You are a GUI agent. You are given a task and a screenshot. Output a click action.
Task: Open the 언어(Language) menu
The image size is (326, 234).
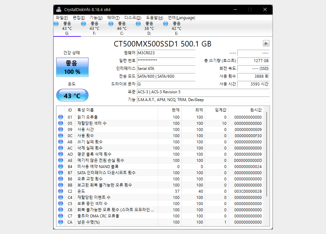pyautogui.click(x=182, y=18)
